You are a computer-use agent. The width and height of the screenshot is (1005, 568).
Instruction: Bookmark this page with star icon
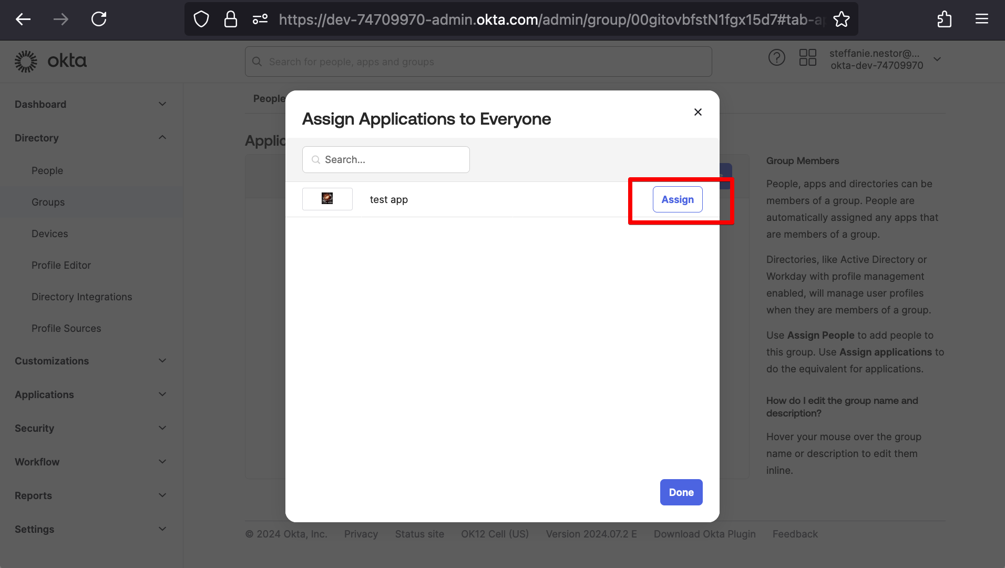coord(842,19)
